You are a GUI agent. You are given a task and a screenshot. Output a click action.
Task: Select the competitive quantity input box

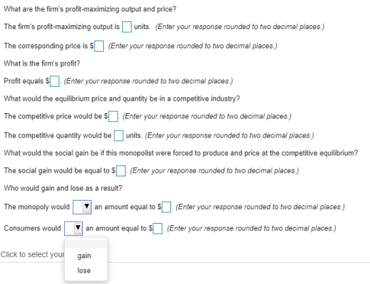point(119,136)
